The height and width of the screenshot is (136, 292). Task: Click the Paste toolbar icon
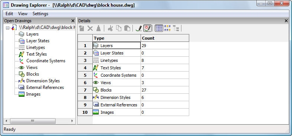coord(127,28)
